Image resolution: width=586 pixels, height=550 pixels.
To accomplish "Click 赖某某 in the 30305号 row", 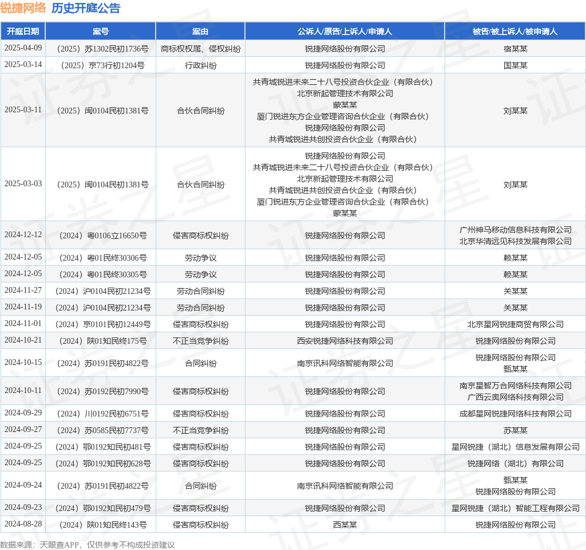I will point(516,274).
